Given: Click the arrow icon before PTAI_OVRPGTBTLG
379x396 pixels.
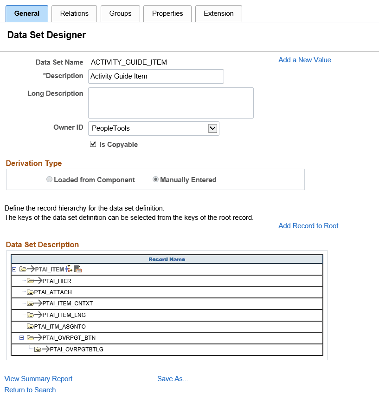Looking at the screenshot, I should click(46, 349).
